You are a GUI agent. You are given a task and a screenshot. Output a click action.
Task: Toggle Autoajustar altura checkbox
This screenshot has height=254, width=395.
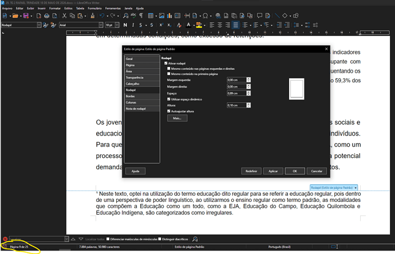tap(169, 111)
